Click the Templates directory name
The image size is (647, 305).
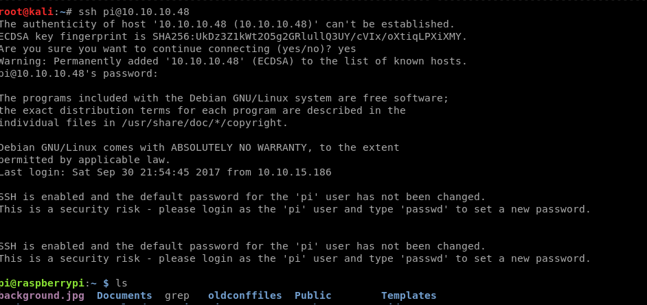409,296
